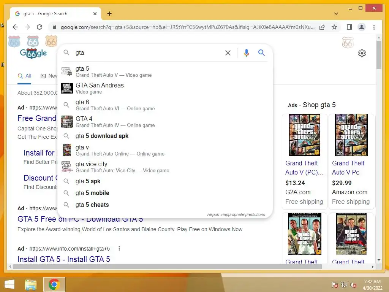Click the $29.99 price
This screenshot has width=389, height=292.
[x=342, y=183]
